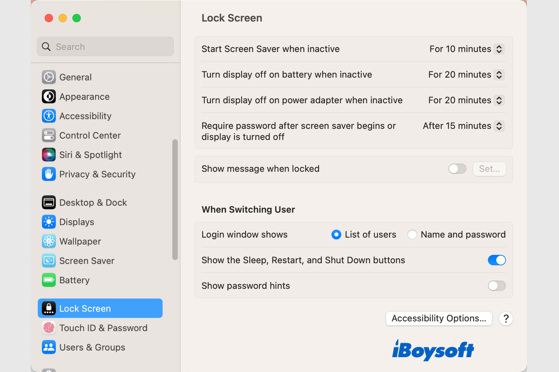Go to Touch ID & Password section
The width and height of the screenshot is (559, 372).
[x=103, y=328]
